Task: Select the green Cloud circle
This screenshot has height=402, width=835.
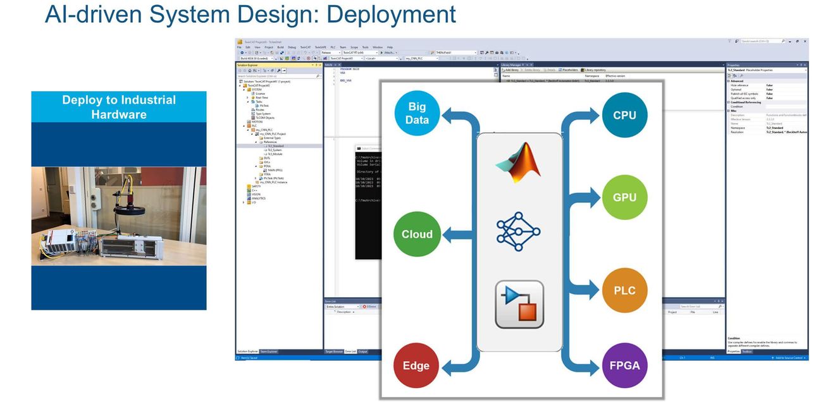Action: tap(417, 234)
